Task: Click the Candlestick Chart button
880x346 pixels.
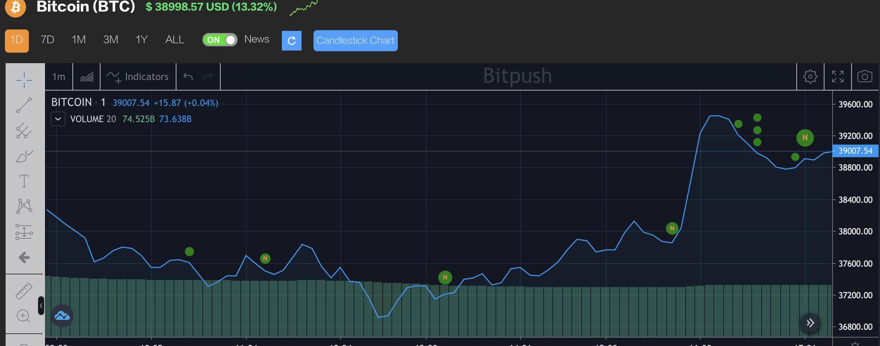Action: click(355, 41)
